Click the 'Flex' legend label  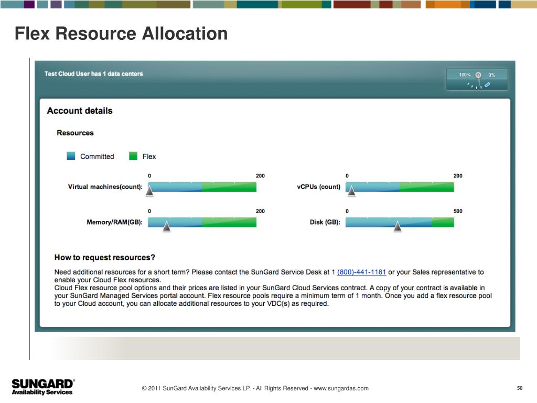click(149, 156)
